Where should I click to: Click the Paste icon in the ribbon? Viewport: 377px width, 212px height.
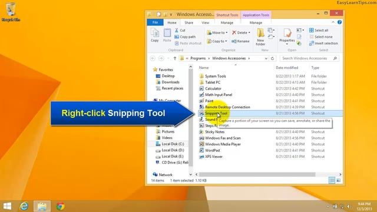tap(167, 35)
